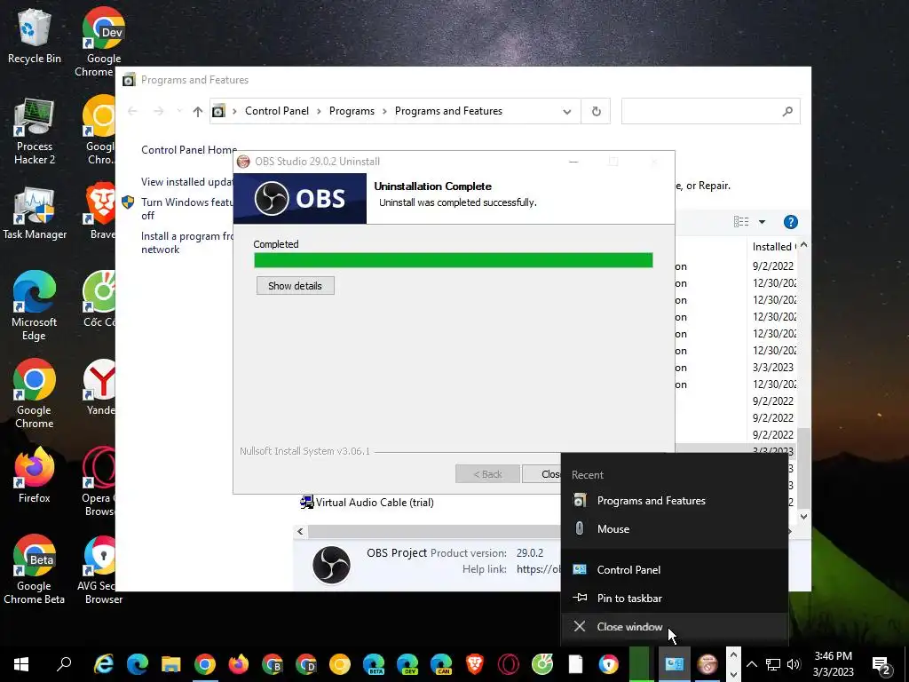The height and width of the screenshot is (682, 909).
Task: Open File Explorer from the taskbar
Action: tap(171, 663)
